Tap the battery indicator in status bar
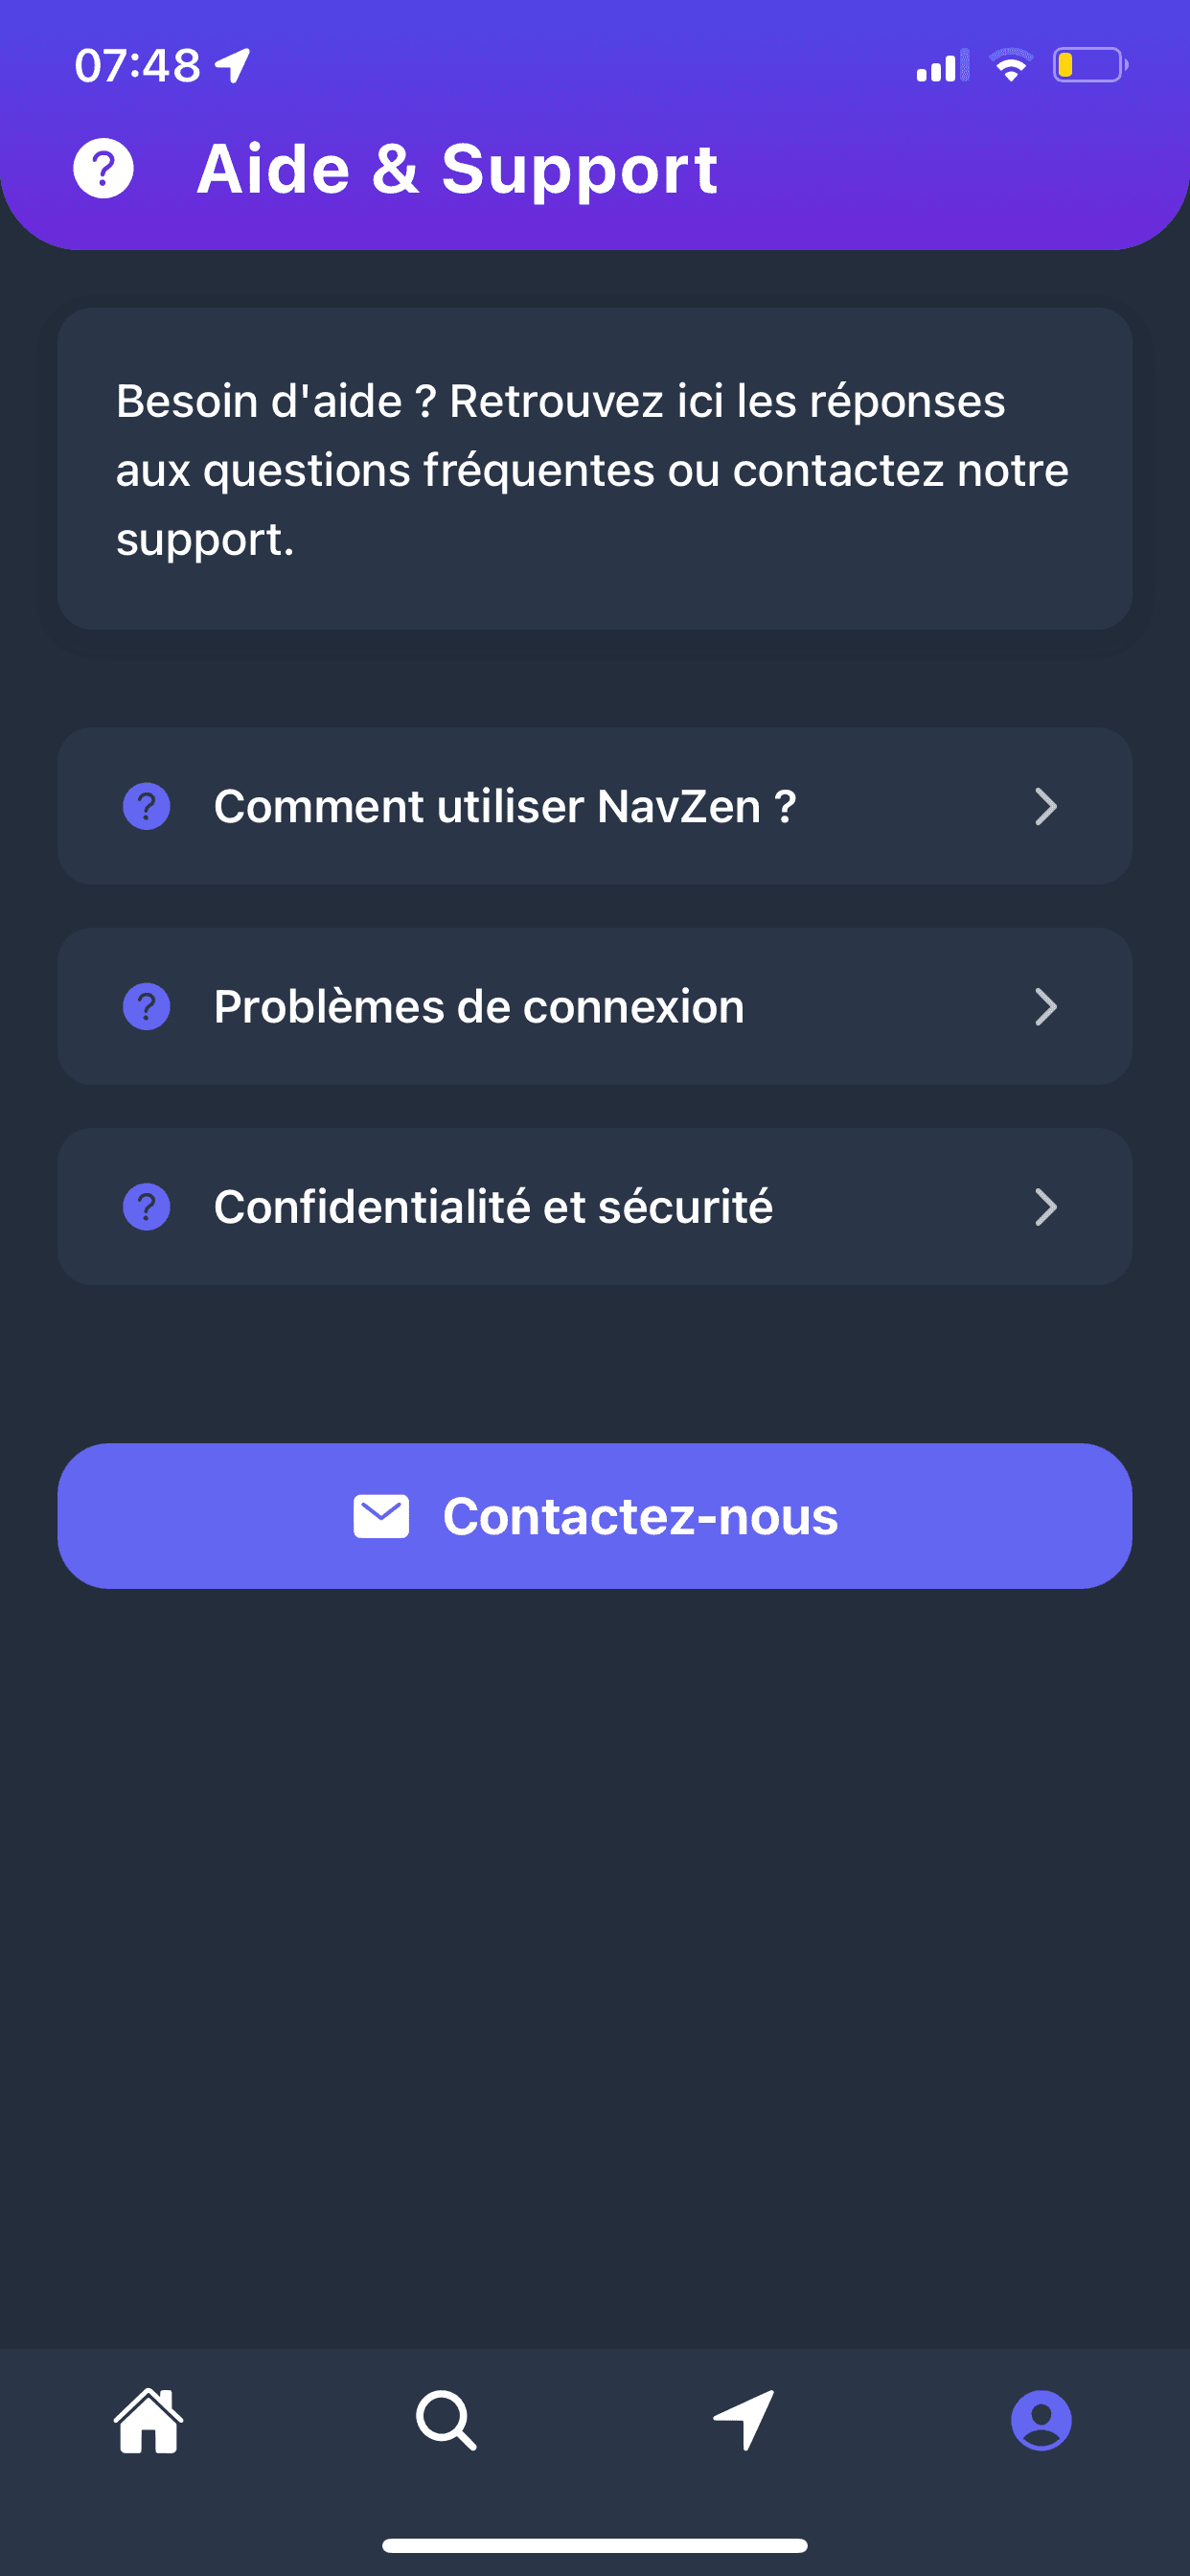Image resolution: width=1190 pixels, height=2576 pixels. coord(1089,66)
